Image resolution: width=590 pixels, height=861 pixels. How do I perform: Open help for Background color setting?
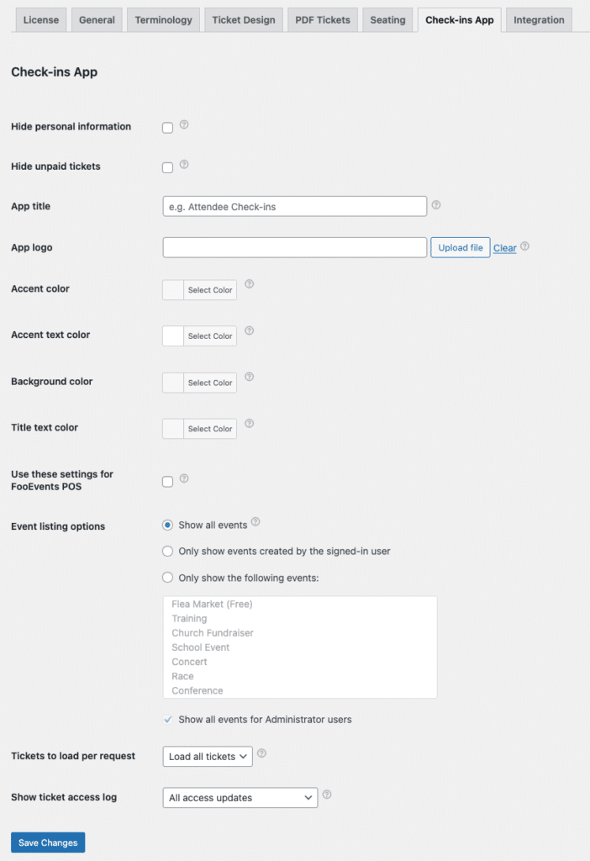click(x=249, y=378)
